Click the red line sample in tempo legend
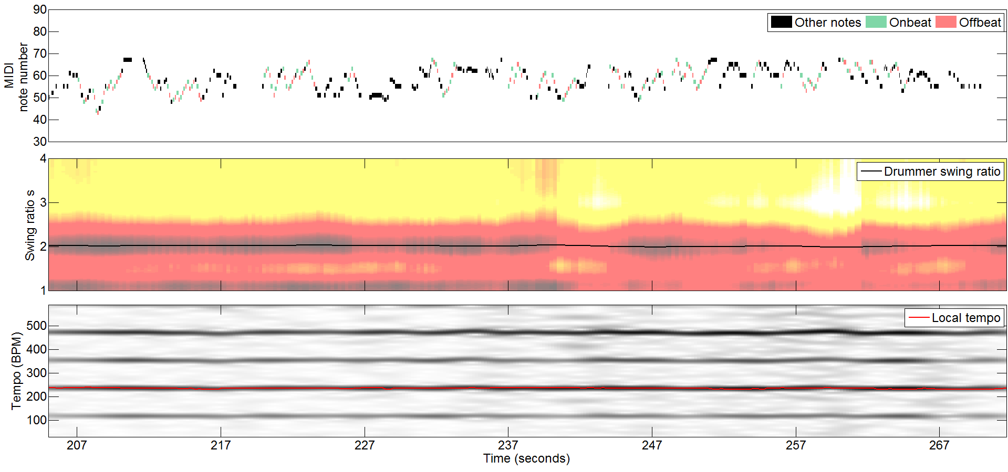1008x472 pixels. (x=919, y=318)
